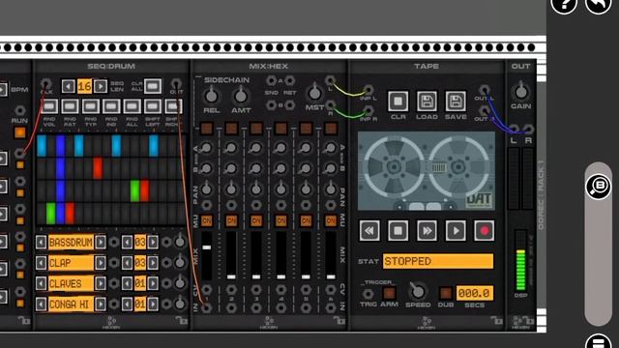Viewport: 619px width, 348px height.
Task: Increment the CLAVES 01 value
Action: coord(153,283)
